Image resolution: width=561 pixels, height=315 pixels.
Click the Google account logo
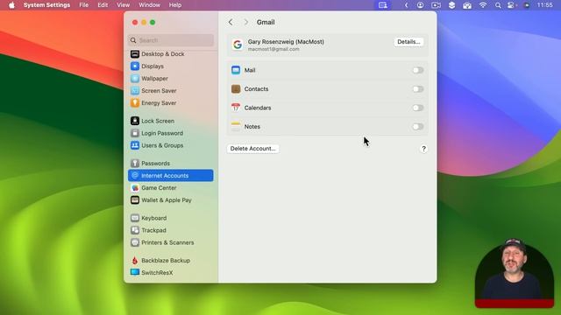(x=238, y=45)
